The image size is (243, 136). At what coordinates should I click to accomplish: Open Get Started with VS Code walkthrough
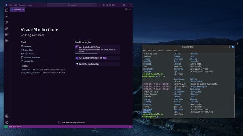pos(97,49)
